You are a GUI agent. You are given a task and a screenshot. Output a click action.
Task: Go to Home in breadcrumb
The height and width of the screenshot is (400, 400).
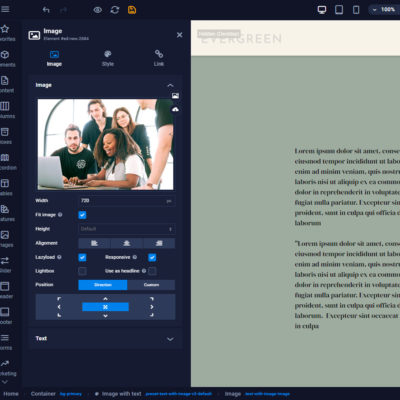click(x=11, y=394)
